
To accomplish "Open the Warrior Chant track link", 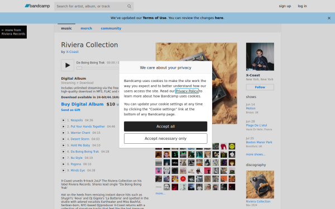I will 80,133.
